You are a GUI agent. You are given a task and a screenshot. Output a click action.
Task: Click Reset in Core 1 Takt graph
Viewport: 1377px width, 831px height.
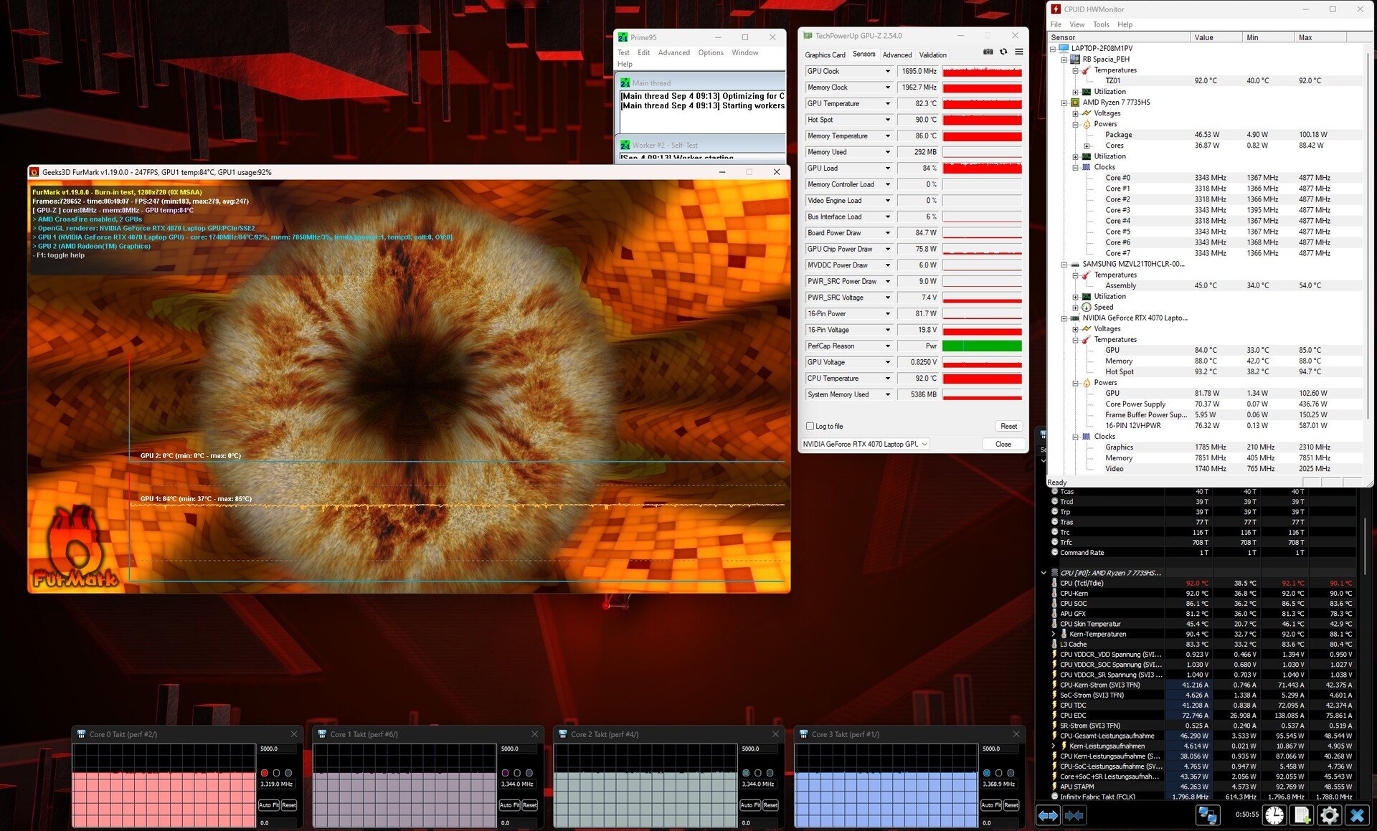[x=530, y=805]
